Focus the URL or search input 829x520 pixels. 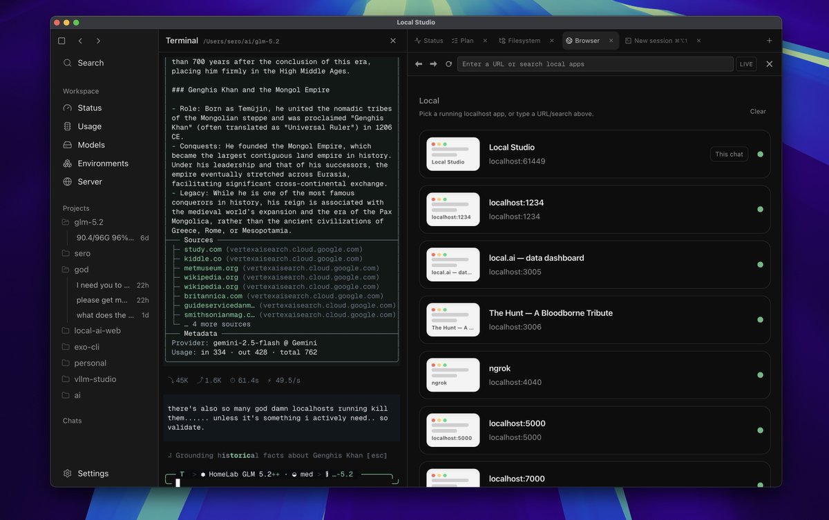tap(595, 64)
